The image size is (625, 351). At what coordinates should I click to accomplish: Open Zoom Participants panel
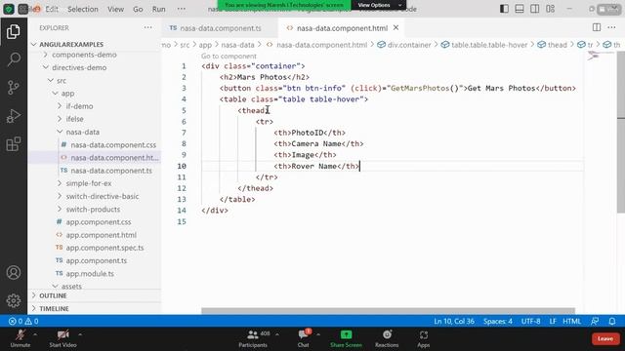(253, 339)
